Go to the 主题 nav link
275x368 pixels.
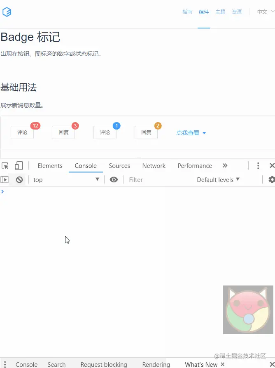[x=220, y=12]
